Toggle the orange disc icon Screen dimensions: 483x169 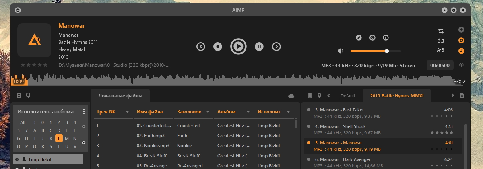click(x=461, y=40)
